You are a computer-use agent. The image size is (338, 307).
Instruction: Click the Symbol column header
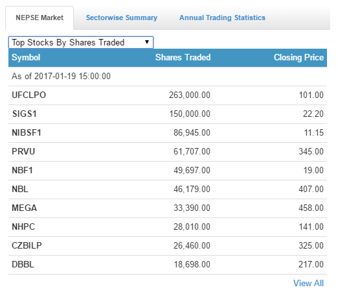[x=26, y=58]
